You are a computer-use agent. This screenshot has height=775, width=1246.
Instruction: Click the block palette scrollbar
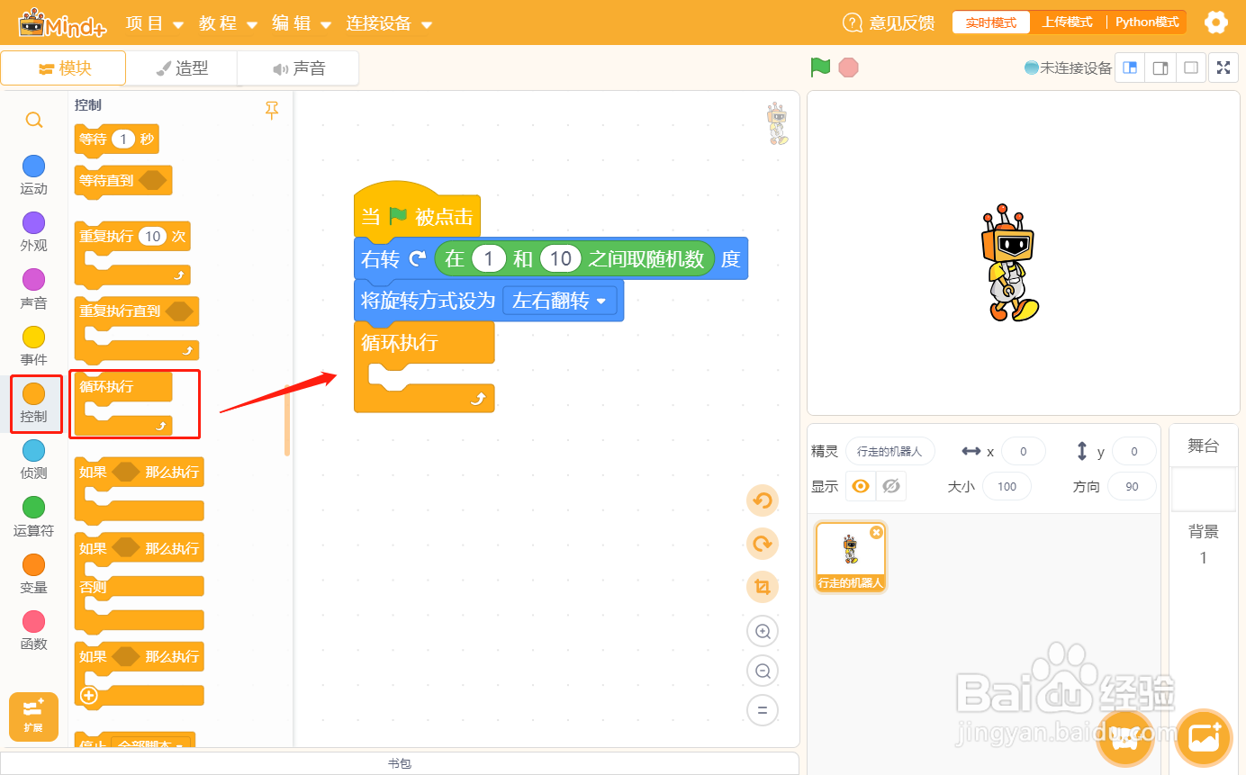click(287, 420)
